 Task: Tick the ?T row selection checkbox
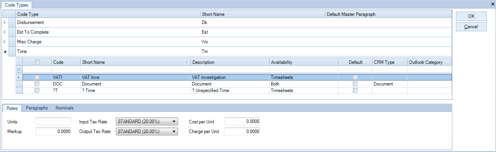(x=37, y=91)
